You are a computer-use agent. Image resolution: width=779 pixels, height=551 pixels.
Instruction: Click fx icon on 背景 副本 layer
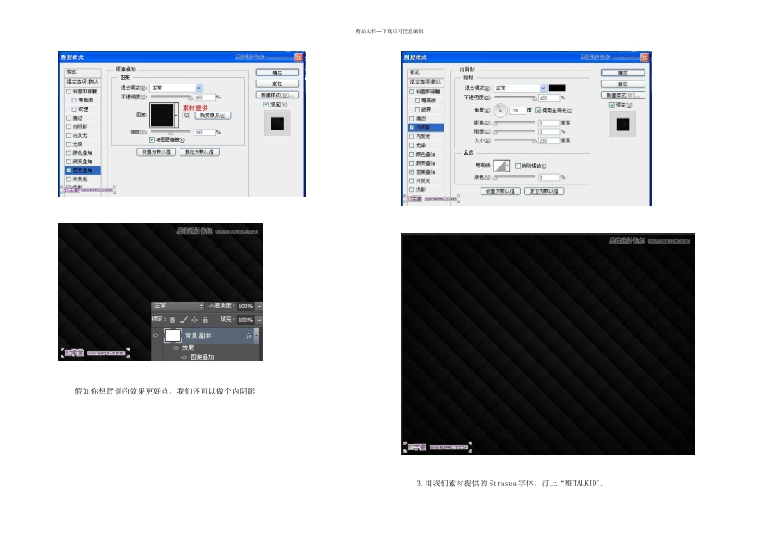tap(248, 336)
